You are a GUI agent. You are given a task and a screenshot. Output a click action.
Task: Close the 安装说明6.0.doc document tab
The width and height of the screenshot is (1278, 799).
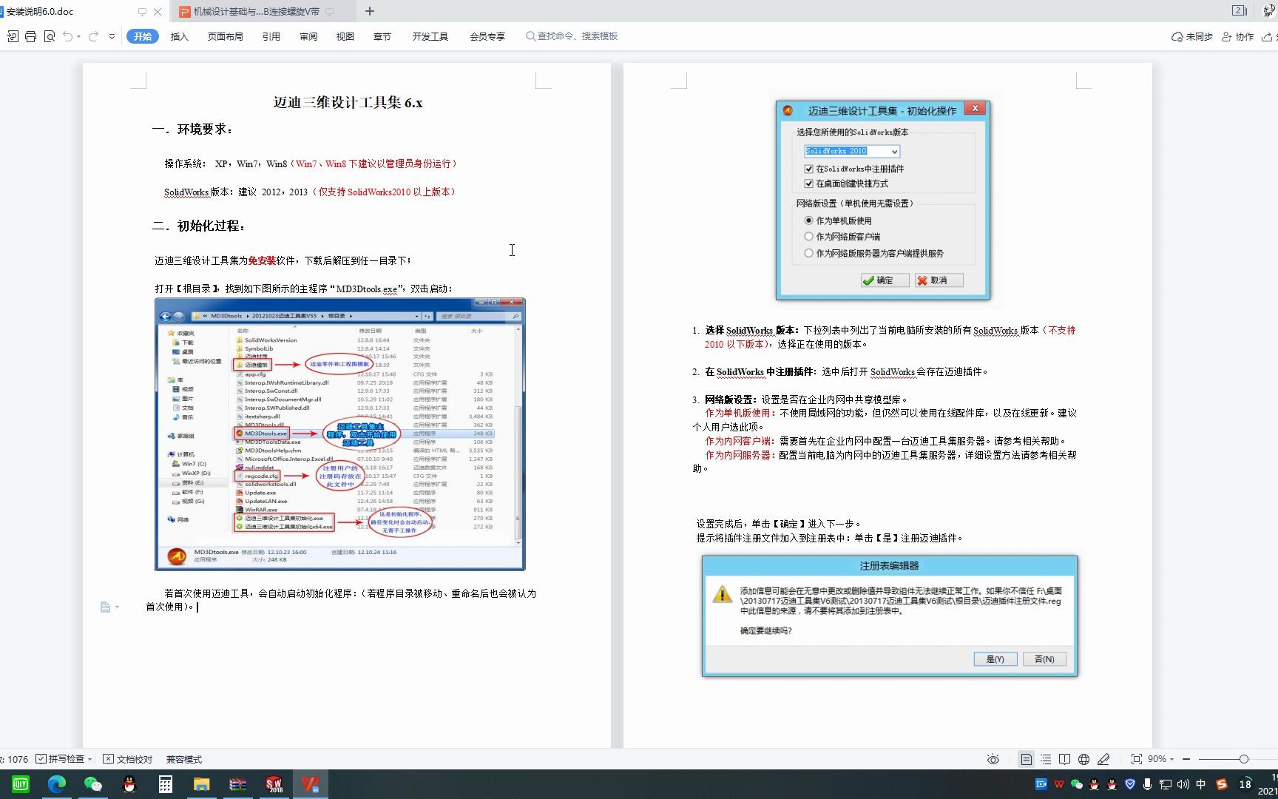(x=158, y=12)
